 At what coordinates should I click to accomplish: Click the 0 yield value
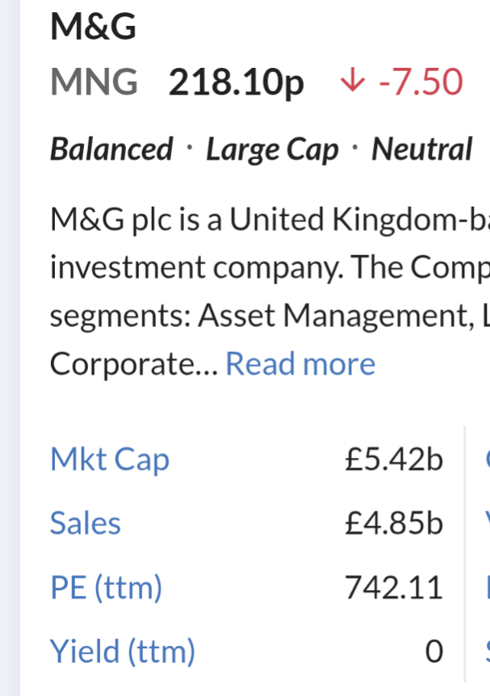[434, 651]
